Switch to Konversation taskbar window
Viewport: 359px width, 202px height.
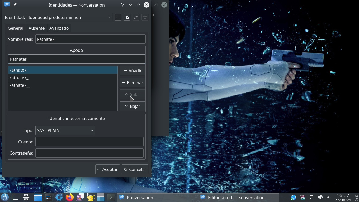point(157,197)
